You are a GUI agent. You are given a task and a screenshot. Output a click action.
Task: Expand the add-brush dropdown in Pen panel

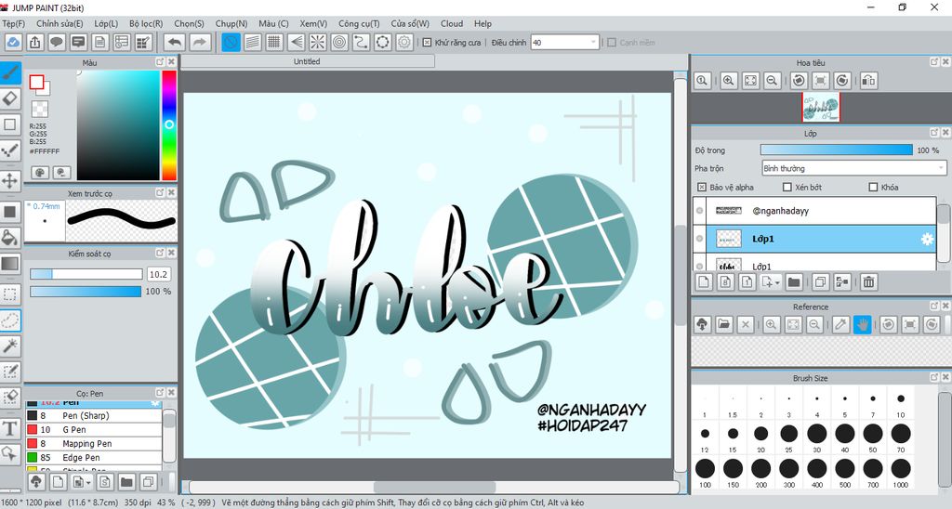(x=89, y=482)
